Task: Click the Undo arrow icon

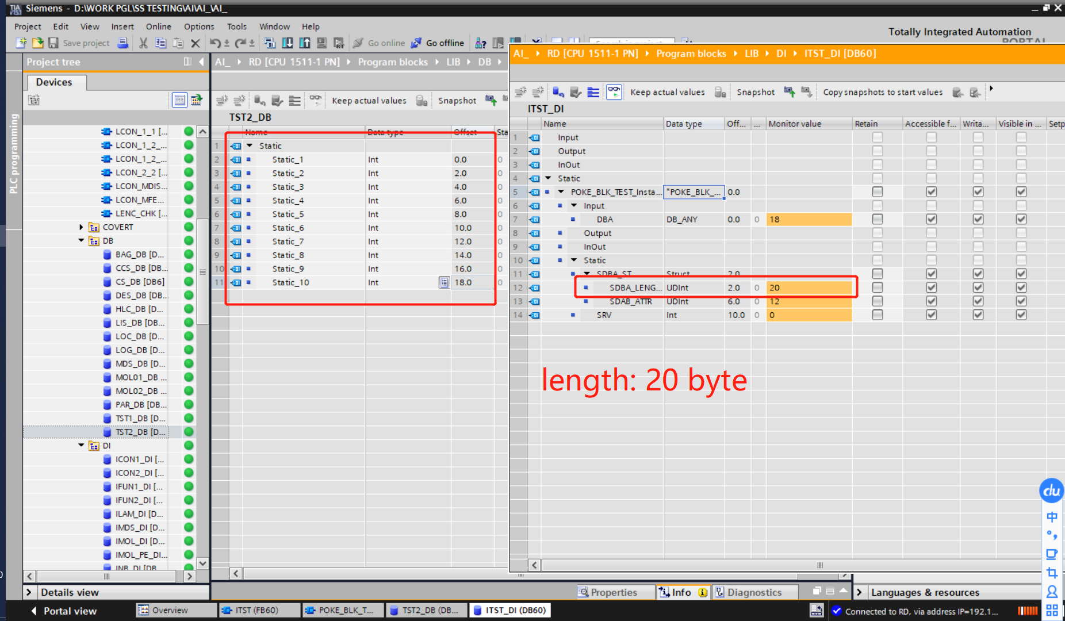Action: pos(216,43)
